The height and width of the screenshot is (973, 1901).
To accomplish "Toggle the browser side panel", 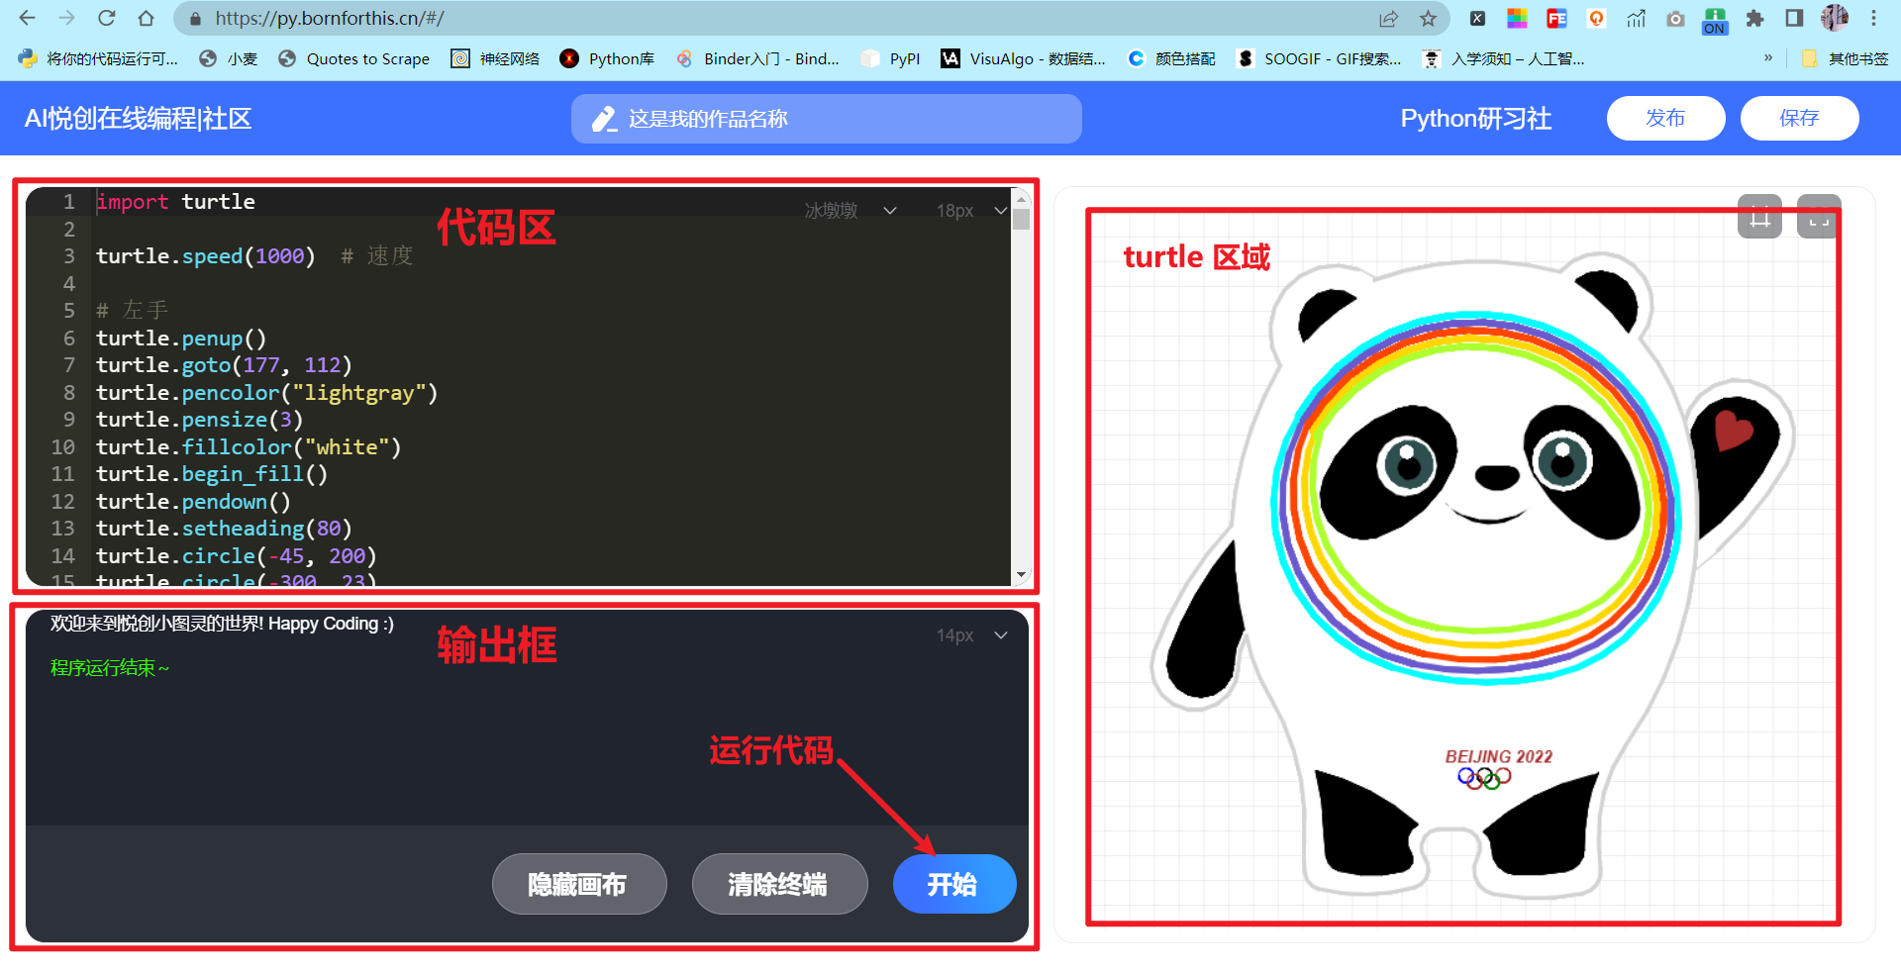I will pos(1794,18).
